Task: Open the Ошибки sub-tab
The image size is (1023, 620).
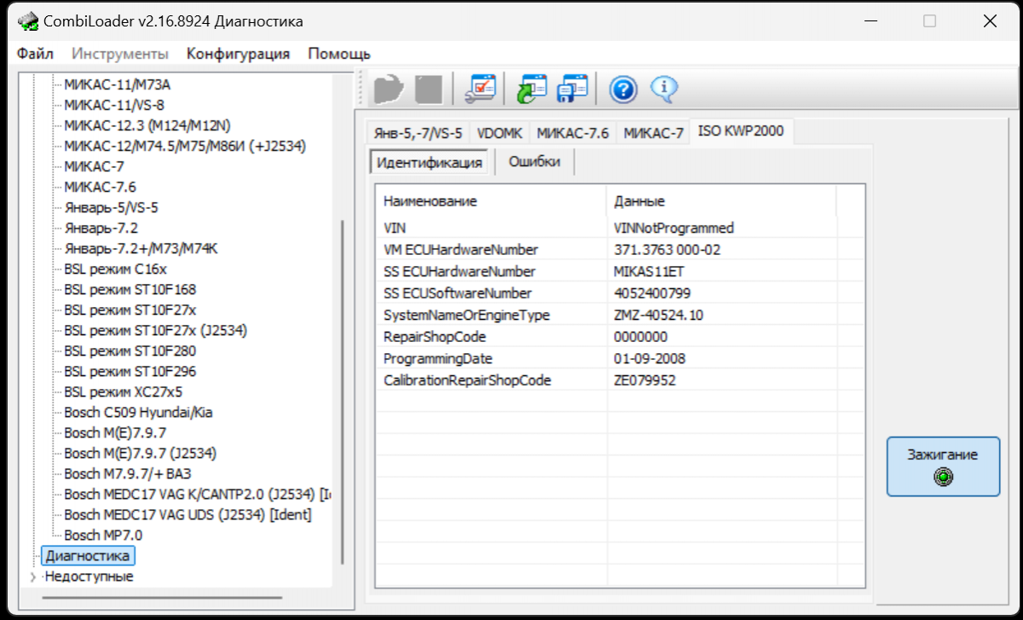Action: (x=535, y=162)
